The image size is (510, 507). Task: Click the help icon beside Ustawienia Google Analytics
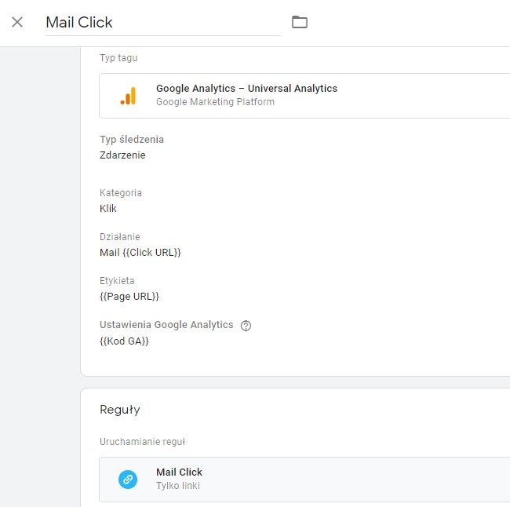(x=246, y=326)
